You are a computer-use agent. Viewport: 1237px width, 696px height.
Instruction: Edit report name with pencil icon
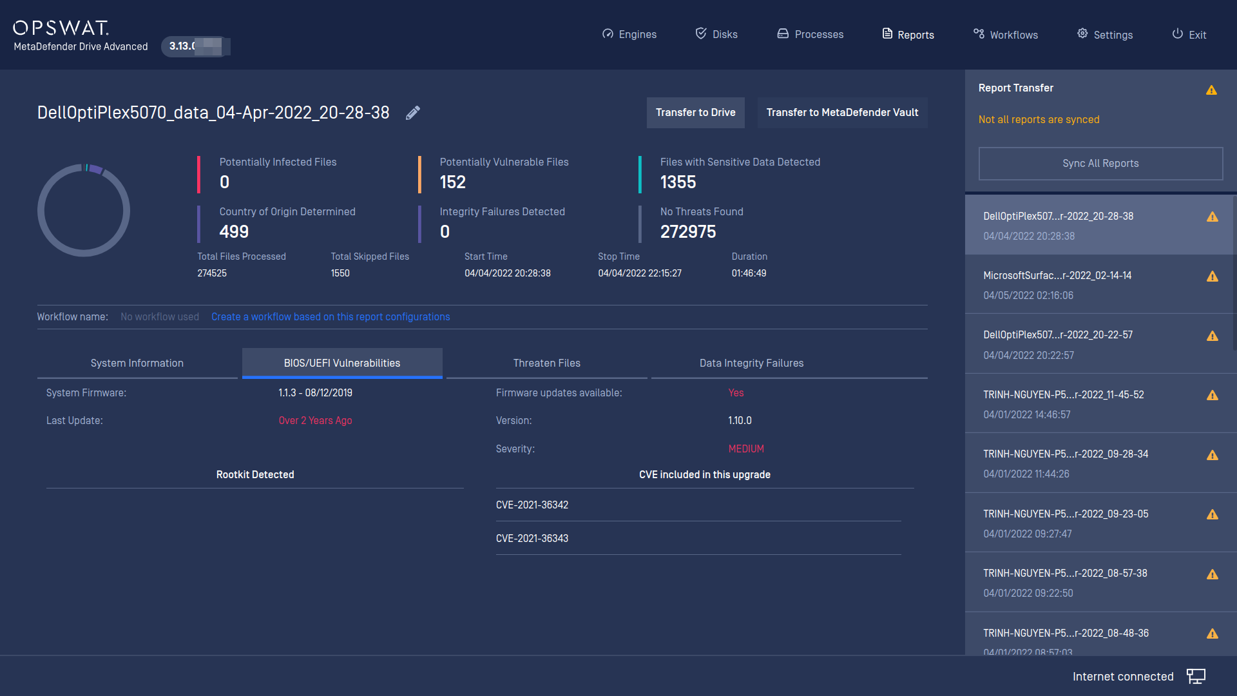coord(413,113)
